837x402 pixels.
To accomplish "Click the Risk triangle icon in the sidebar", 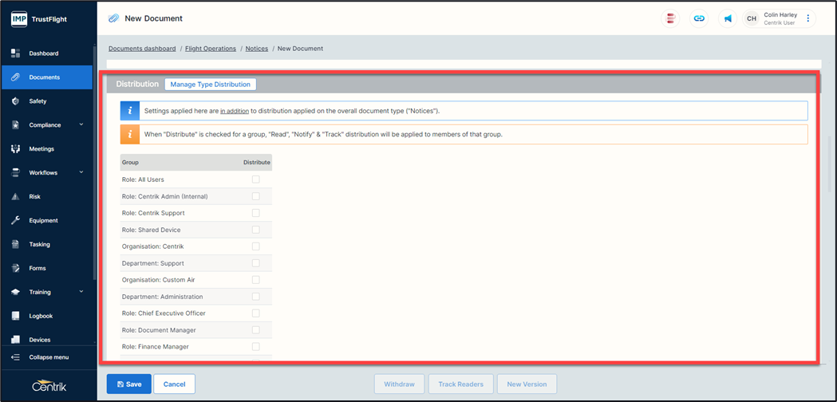I will point(15,197).
